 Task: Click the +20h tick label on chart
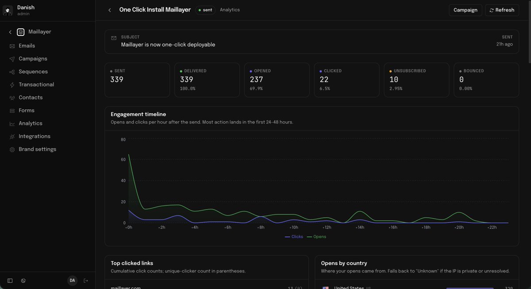458,227
